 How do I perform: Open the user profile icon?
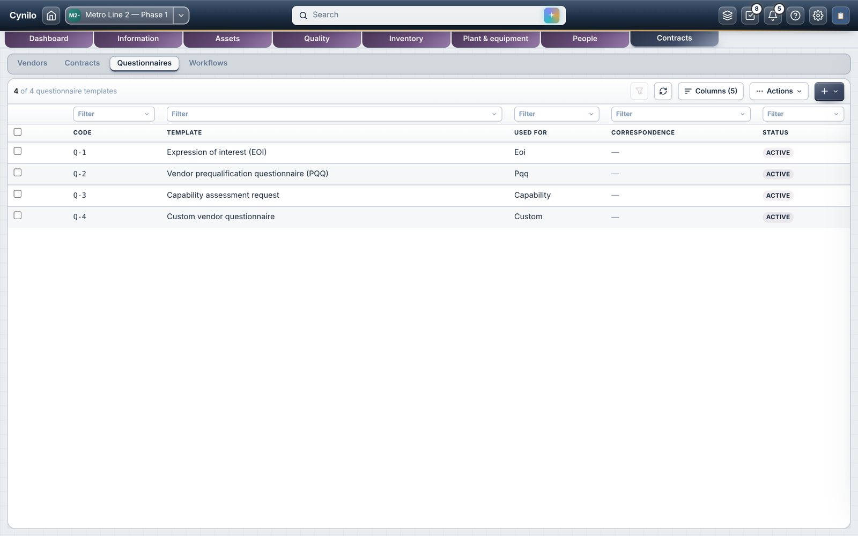[840, 16]
